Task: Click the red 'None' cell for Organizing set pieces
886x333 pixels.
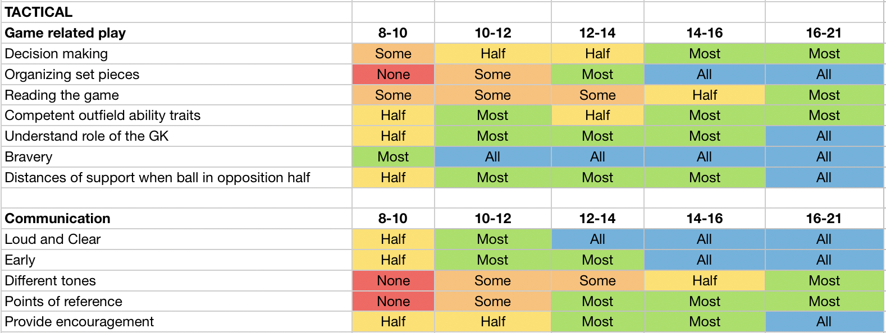Action: point(393,75)
